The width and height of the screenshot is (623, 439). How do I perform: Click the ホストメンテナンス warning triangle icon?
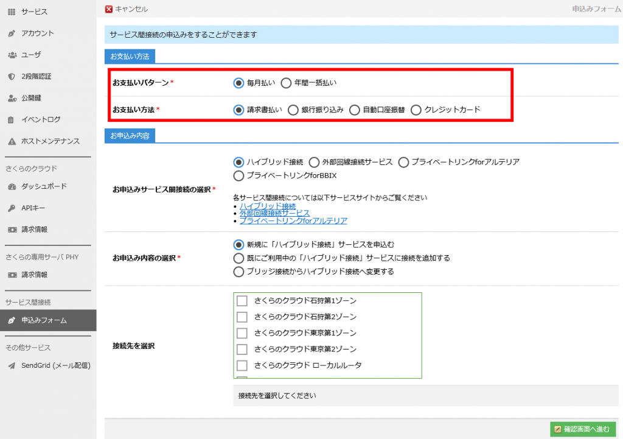(12, 141)
